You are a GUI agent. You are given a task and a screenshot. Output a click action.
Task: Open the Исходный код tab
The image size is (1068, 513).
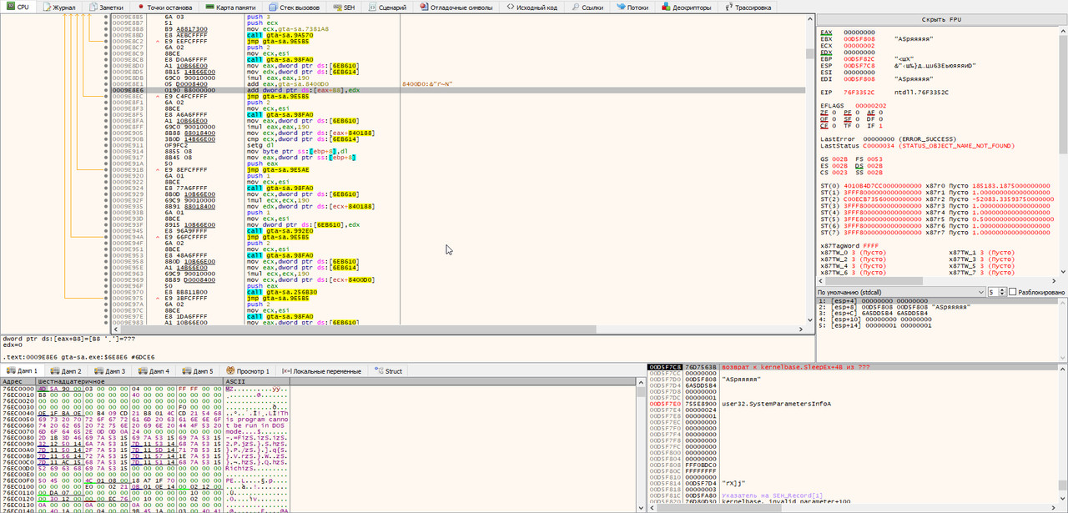click(532, 7)
